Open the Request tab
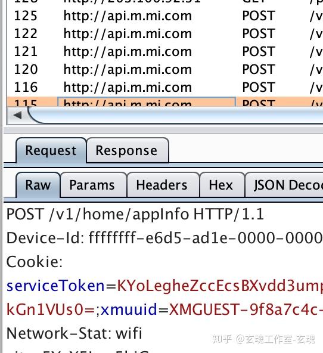 pyautogui.click(x=51, y=150)
